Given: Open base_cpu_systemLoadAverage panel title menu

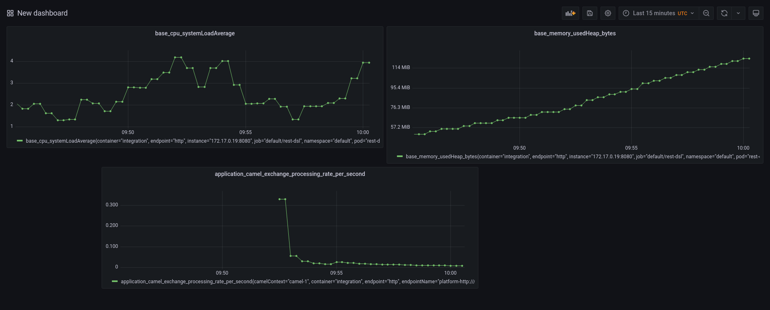Looking at the screenshot, I should pos(195,33).
